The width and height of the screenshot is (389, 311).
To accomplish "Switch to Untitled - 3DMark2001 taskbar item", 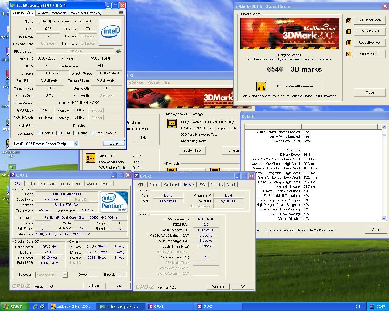I will (72, 306).
